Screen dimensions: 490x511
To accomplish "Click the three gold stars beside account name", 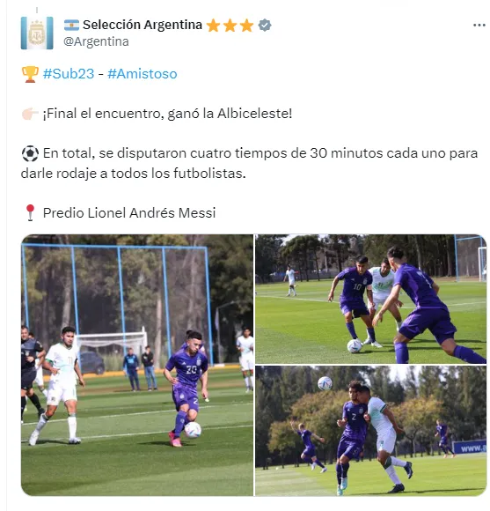I will [x=230, y=25].
